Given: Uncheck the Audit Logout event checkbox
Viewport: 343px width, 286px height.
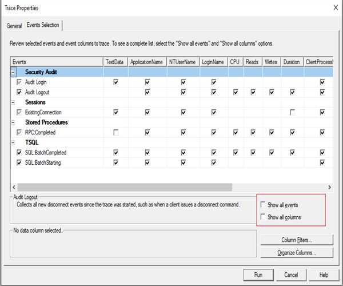Looking at the screenshot, I should (19, 92).
